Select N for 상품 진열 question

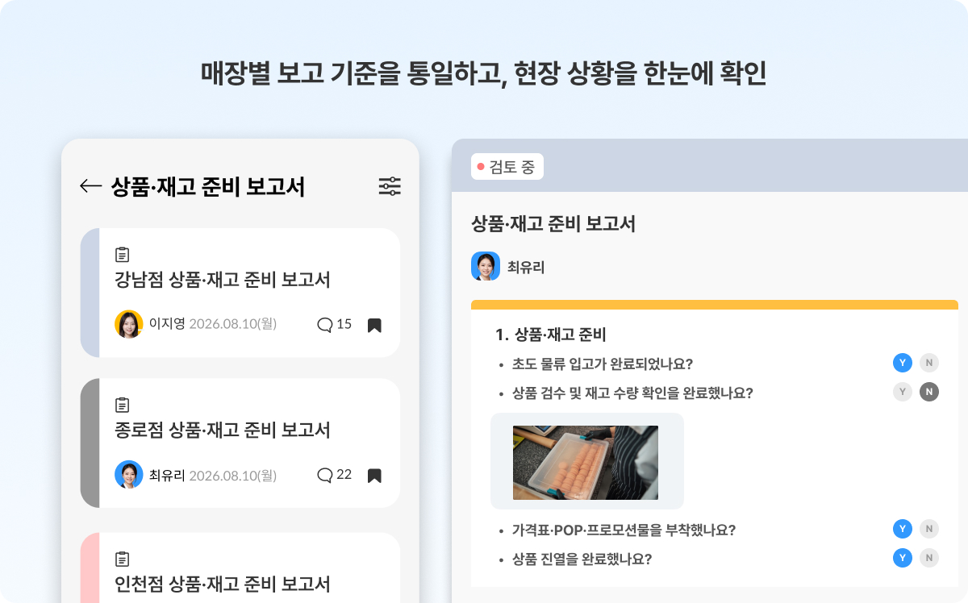[x=929, y=558]
